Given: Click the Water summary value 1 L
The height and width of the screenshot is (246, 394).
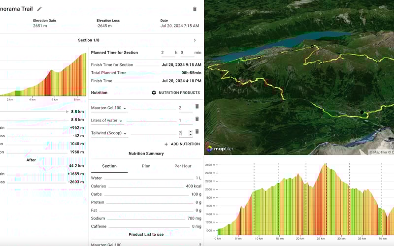Looking at the screenshot, I should coord(198,178).
